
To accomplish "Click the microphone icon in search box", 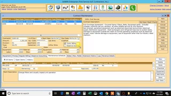I will click(x=49, y=93).
